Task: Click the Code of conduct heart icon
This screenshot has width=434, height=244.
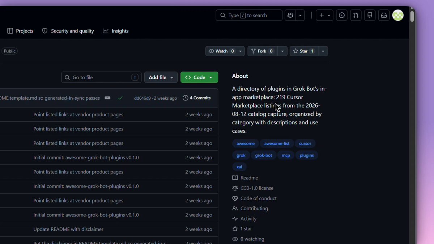Action: point(235,198)
